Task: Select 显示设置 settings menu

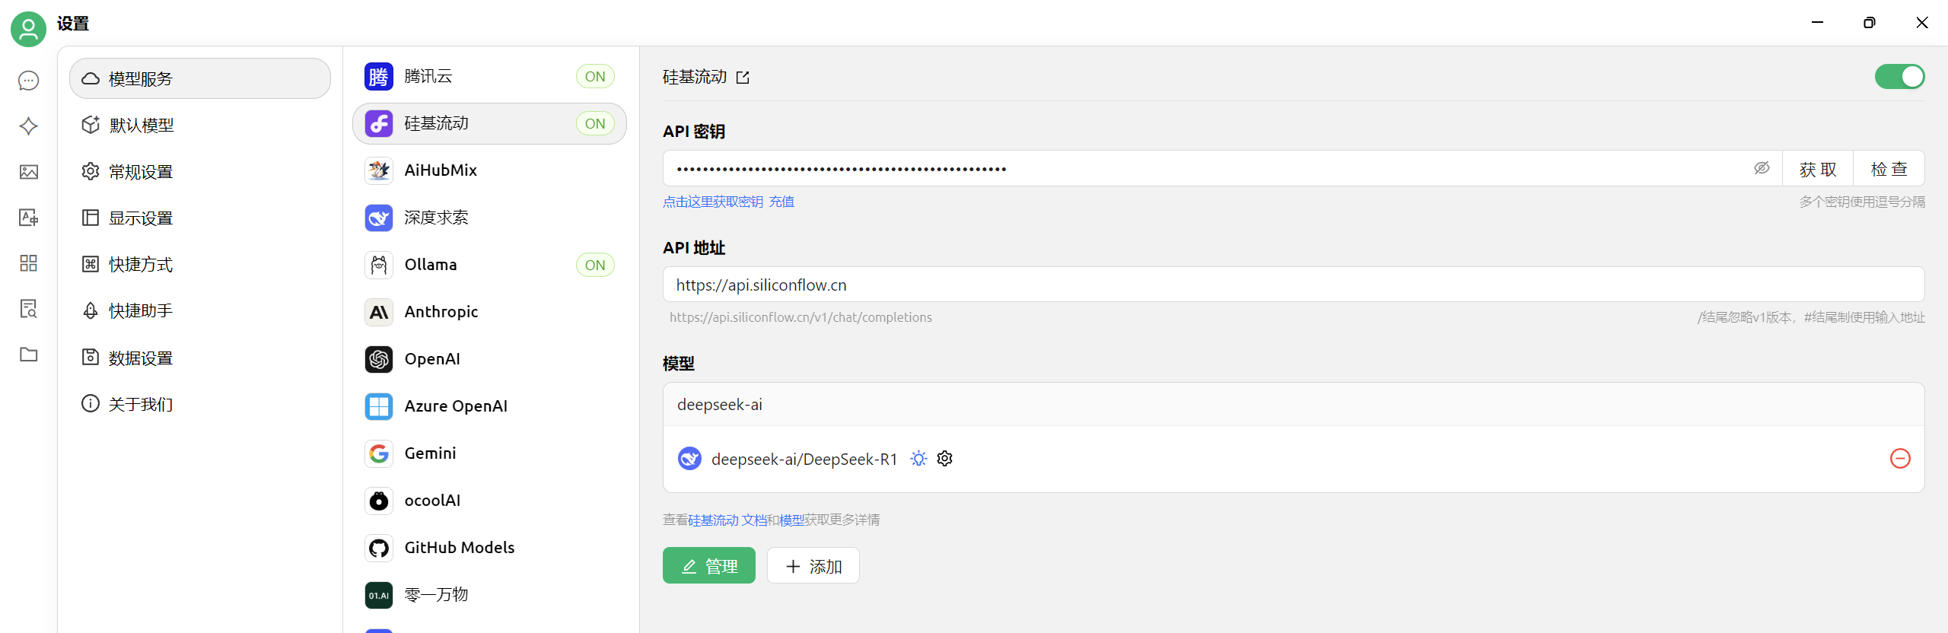Action: tap(200, 218)
